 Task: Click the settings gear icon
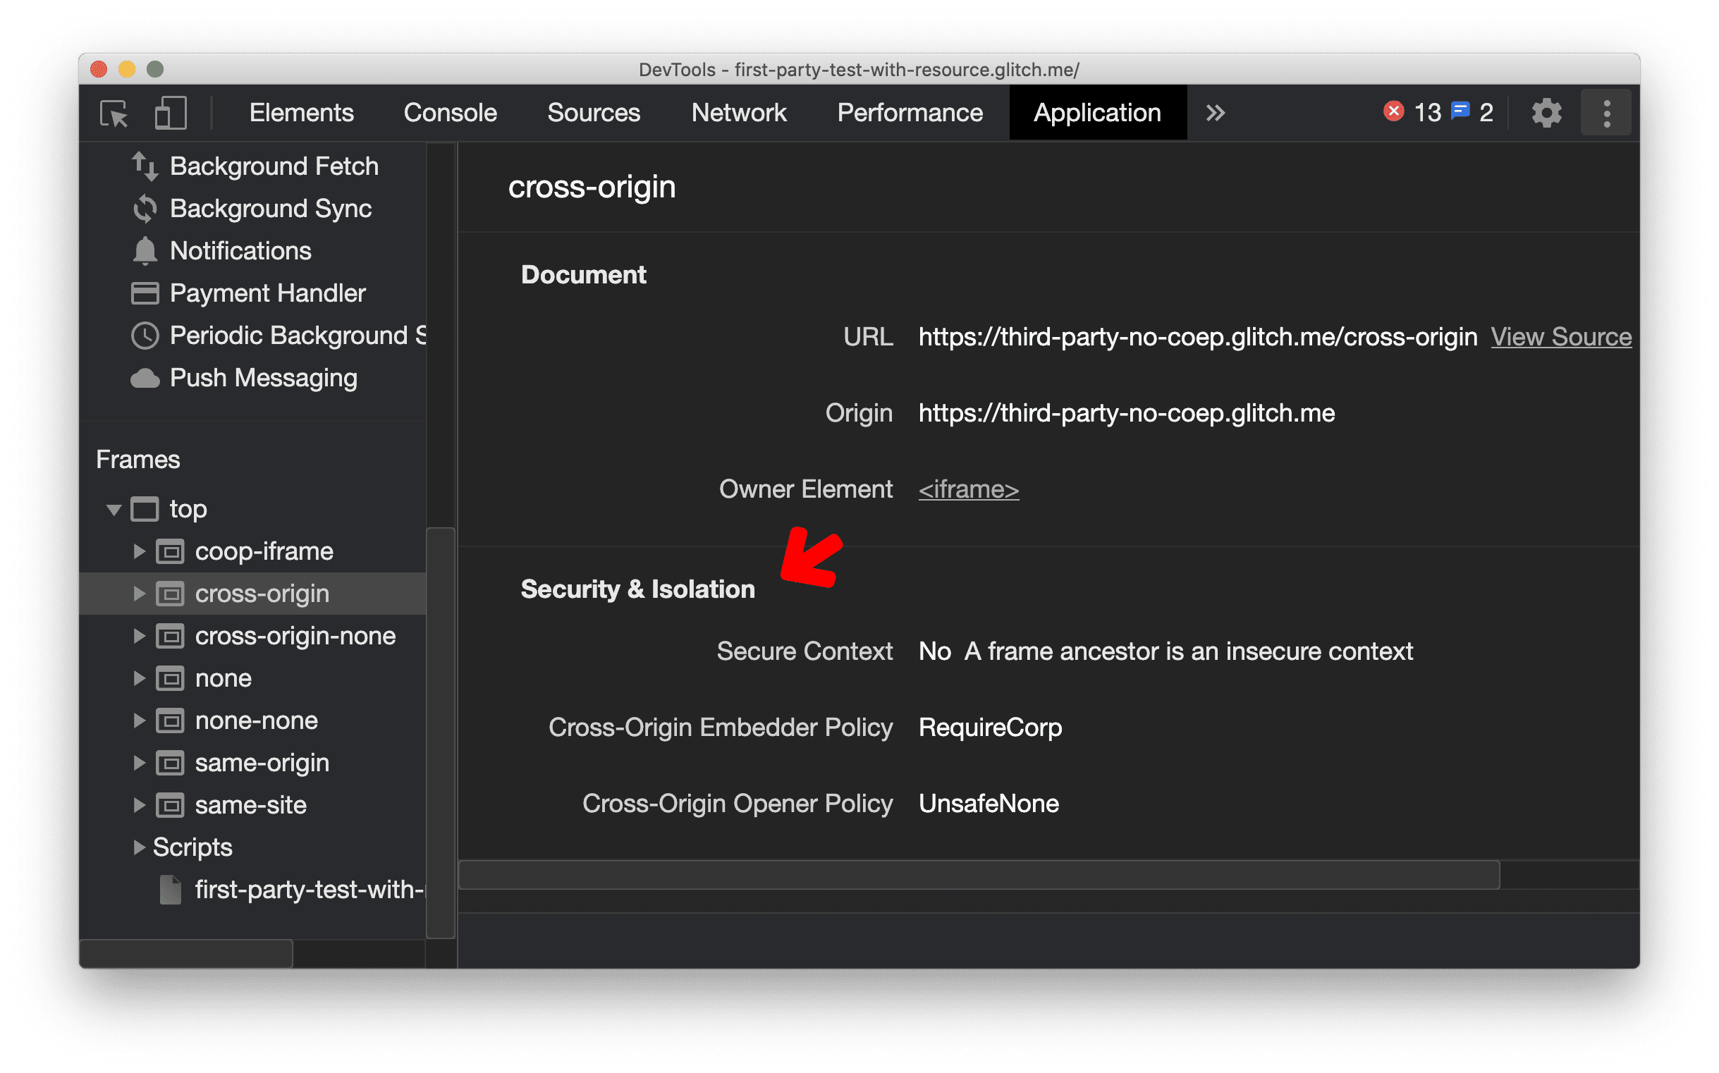(1547, 113)
